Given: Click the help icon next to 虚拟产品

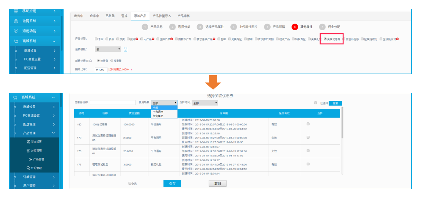Looking at the screenshot, I should 171,39.
